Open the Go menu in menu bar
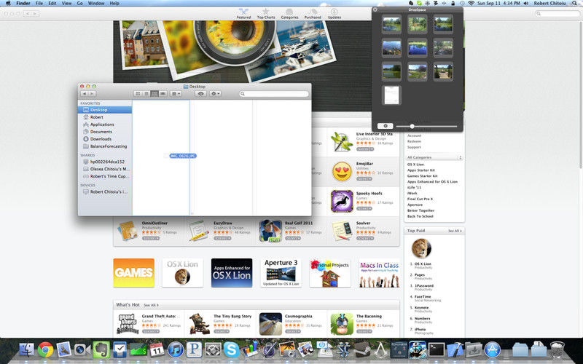583x364 pixels. [79, 3]
